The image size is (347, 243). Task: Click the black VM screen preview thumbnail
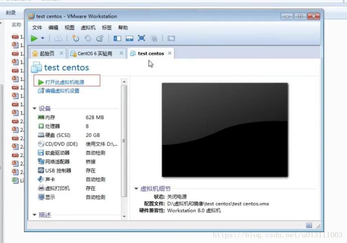tap(225, 130)
